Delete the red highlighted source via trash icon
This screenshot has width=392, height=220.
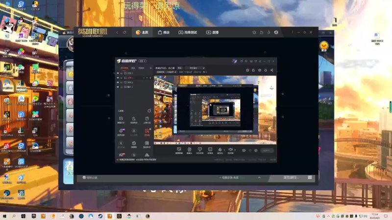150,78
